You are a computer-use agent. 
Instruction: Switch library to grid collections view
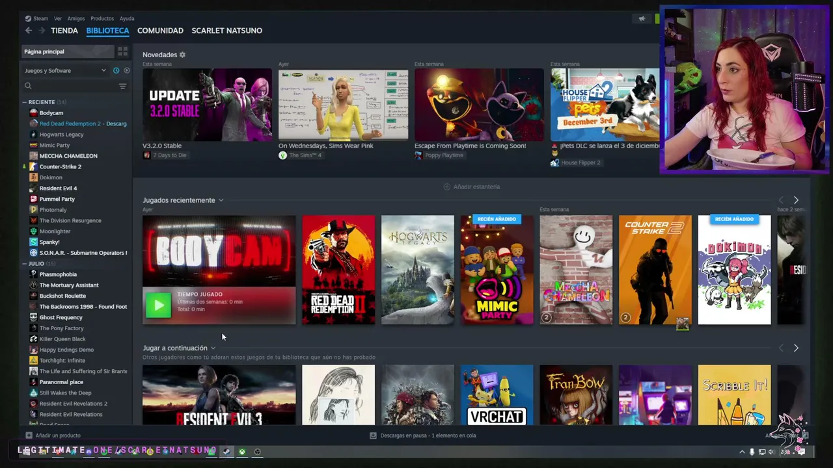[x=122, y=51]
